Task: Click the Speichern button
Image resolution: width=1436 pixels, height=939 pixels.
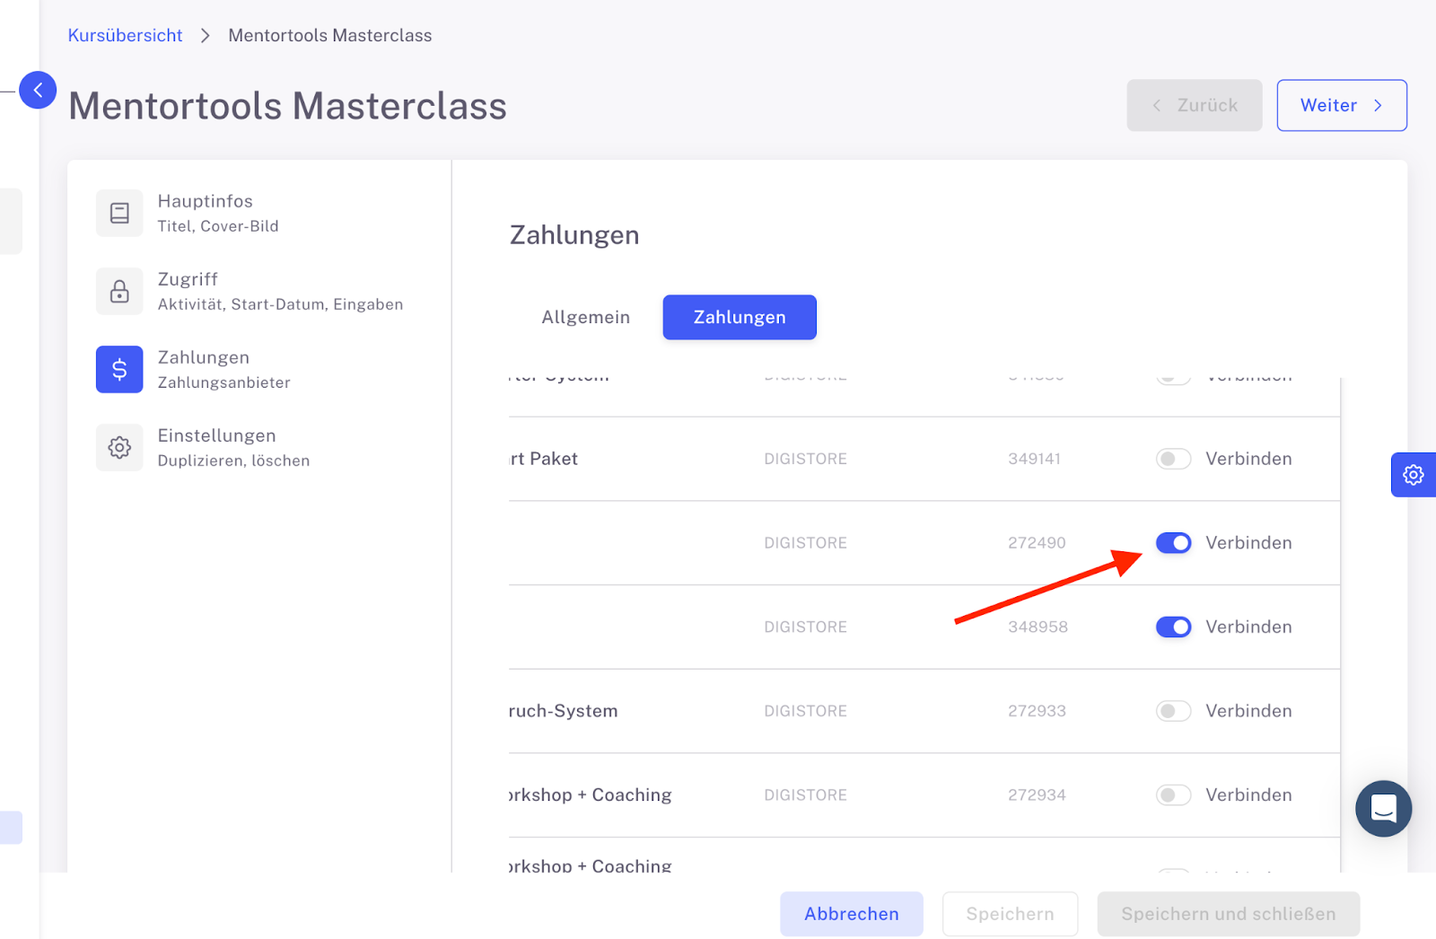Action: tap(1010, 914)
